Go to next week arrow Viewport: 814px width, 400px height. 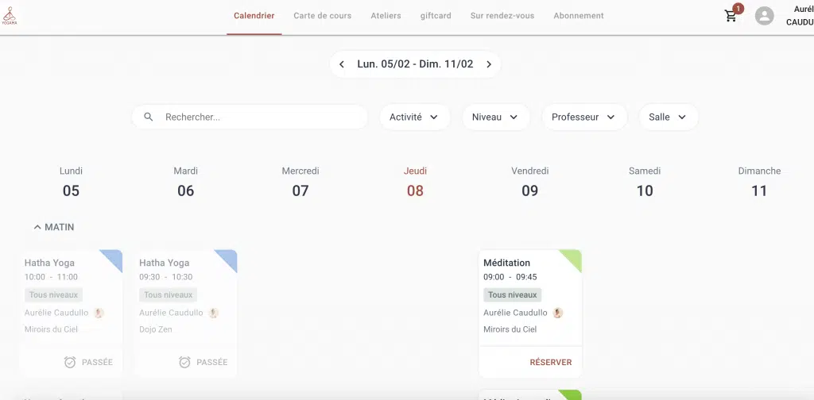point(489,64)
